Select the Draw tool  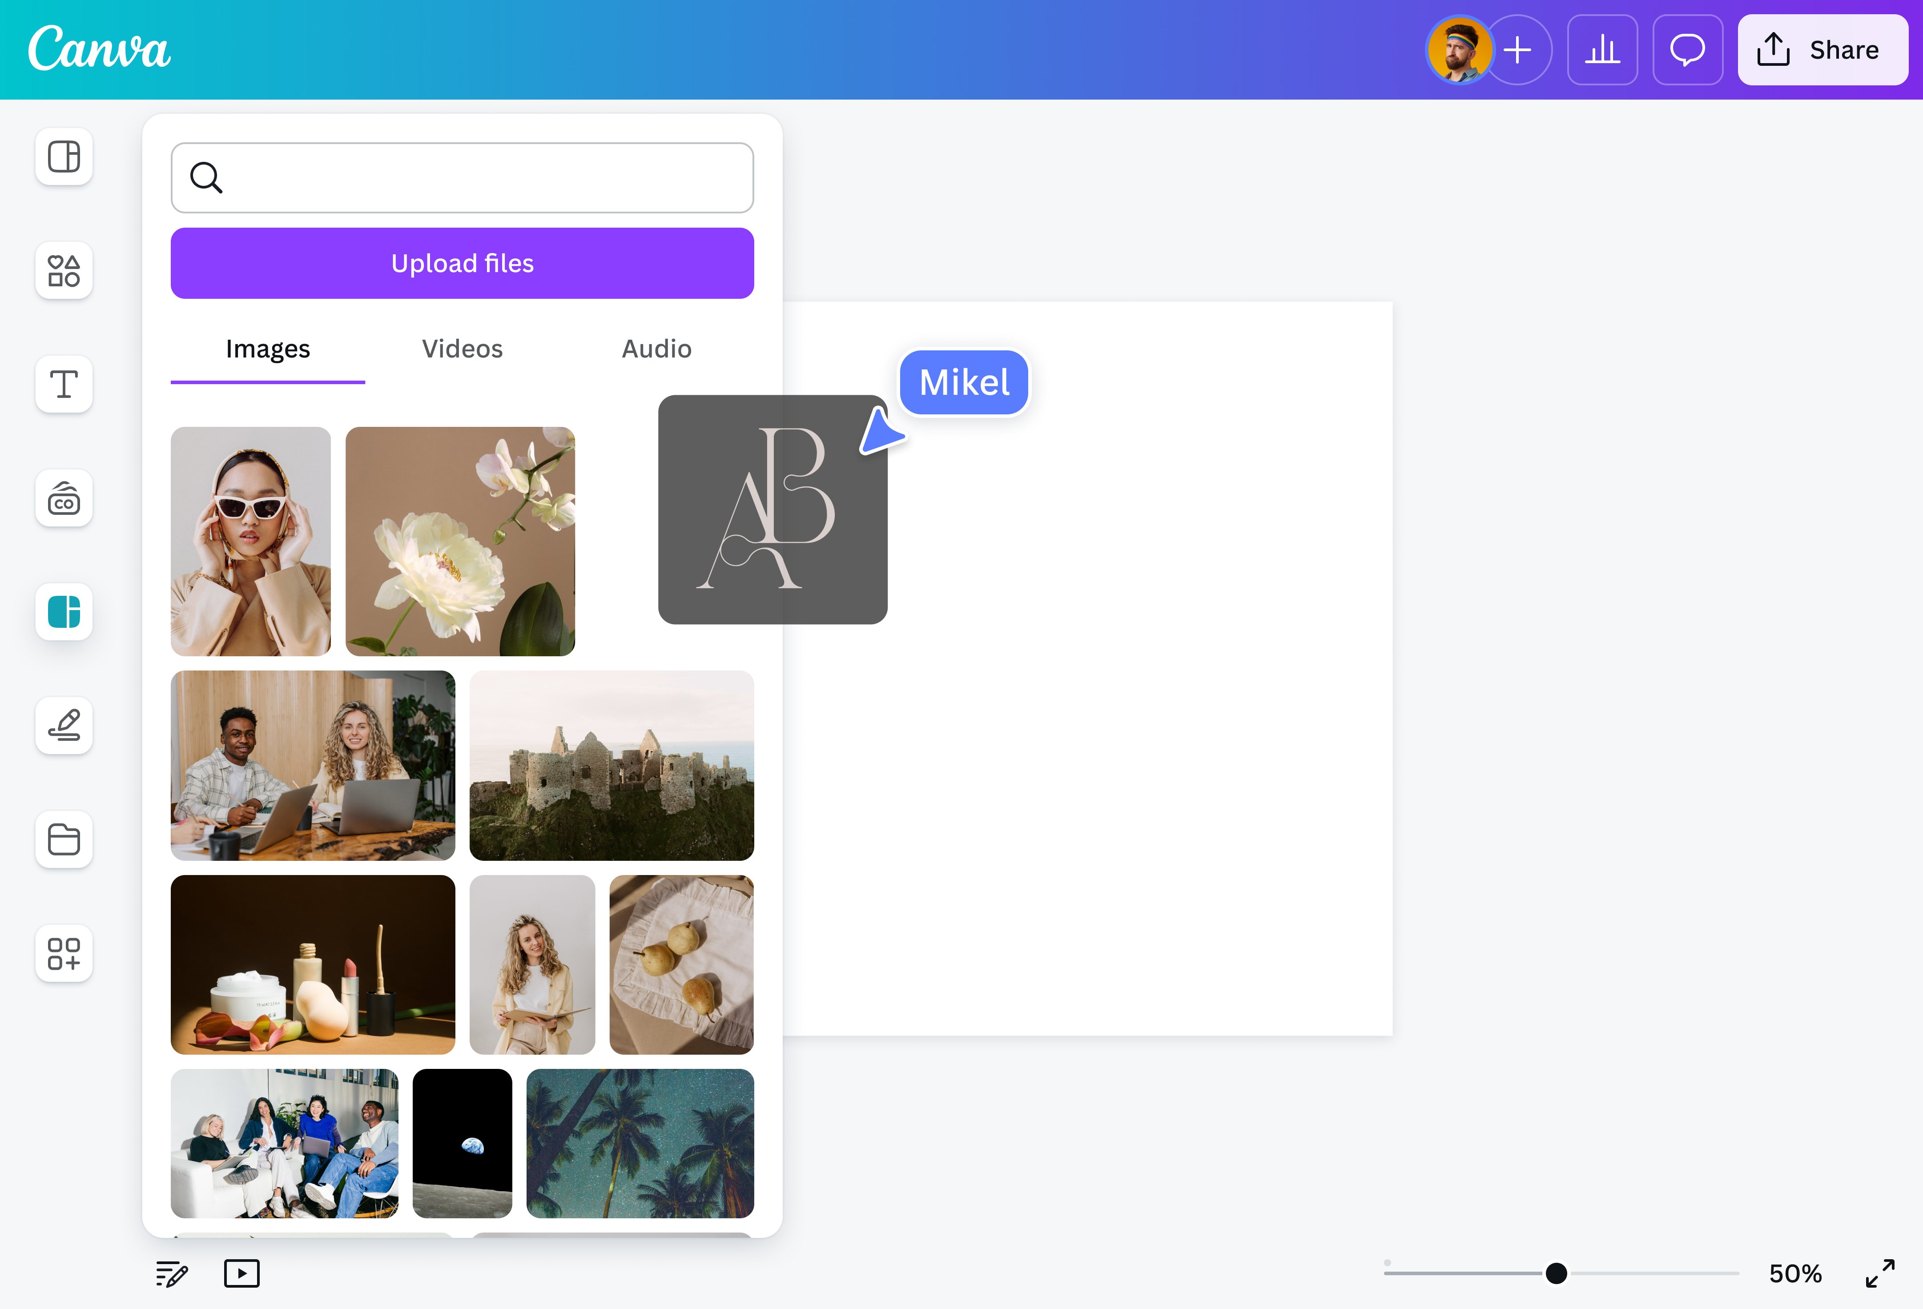(64, 726)
